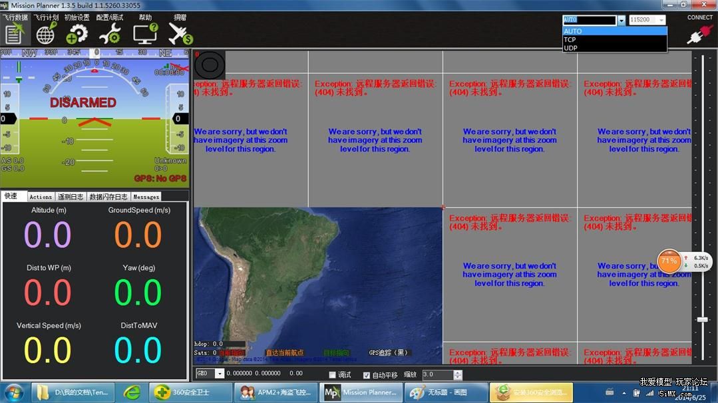Open the 安装360安全浏览 taskbar item
The height and width of the screenshot is (403, 718).
tap(531, 392)
